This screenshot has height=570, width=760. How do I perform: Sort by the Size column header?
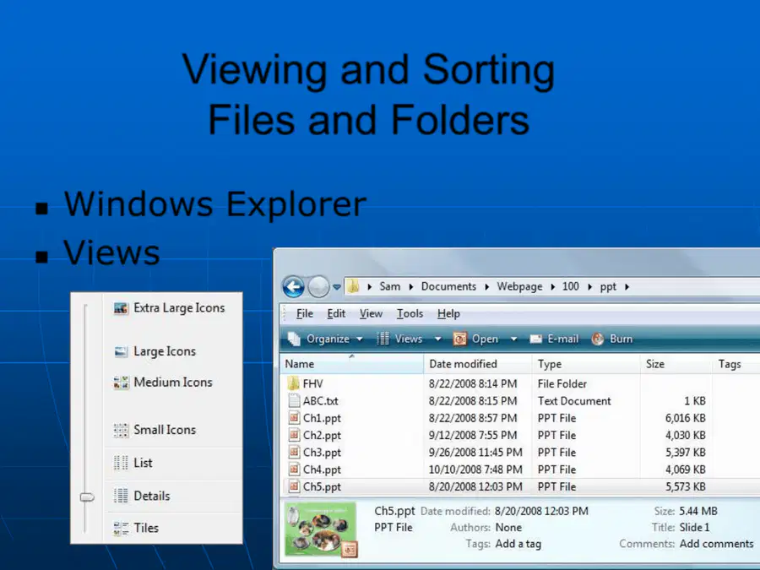(x=676, y=364)
